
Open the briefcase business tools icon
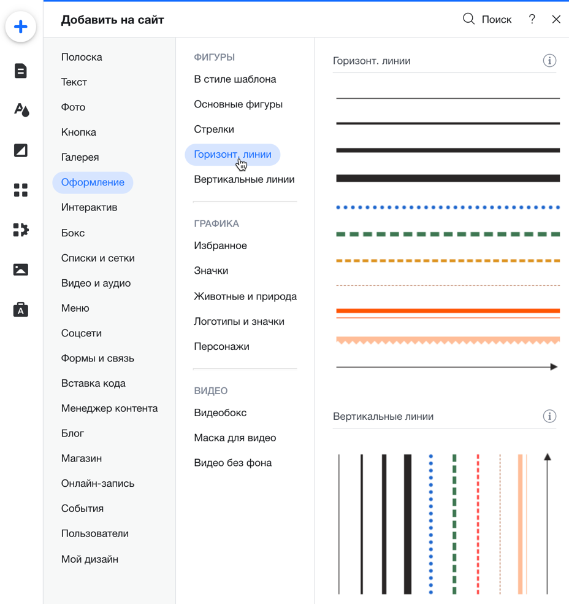[21, 309]
